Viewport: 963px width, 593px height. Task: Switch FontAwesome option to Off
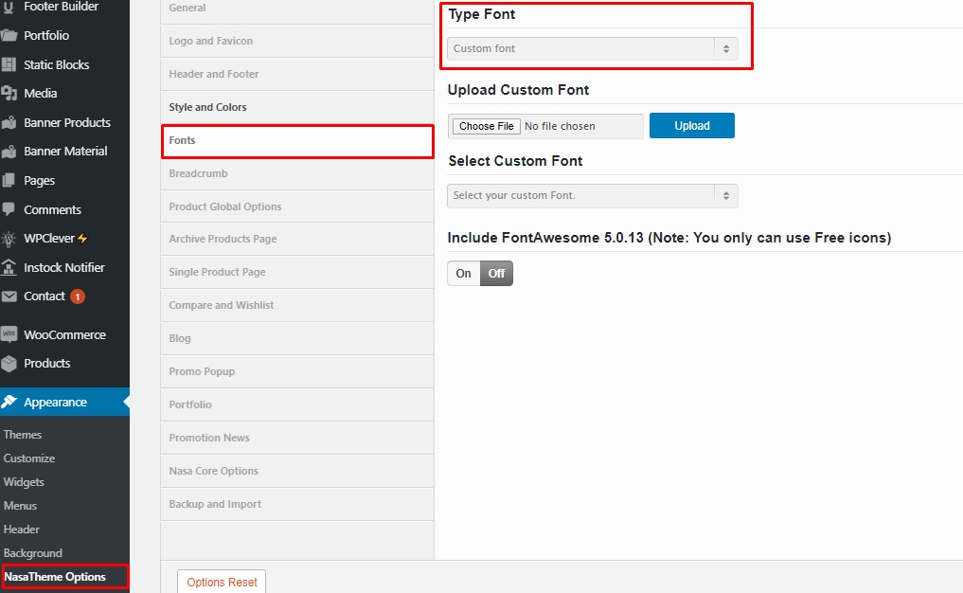[496, 274]
